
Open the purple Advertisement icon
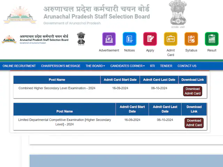pyautogui.click(x=109, y=39)
